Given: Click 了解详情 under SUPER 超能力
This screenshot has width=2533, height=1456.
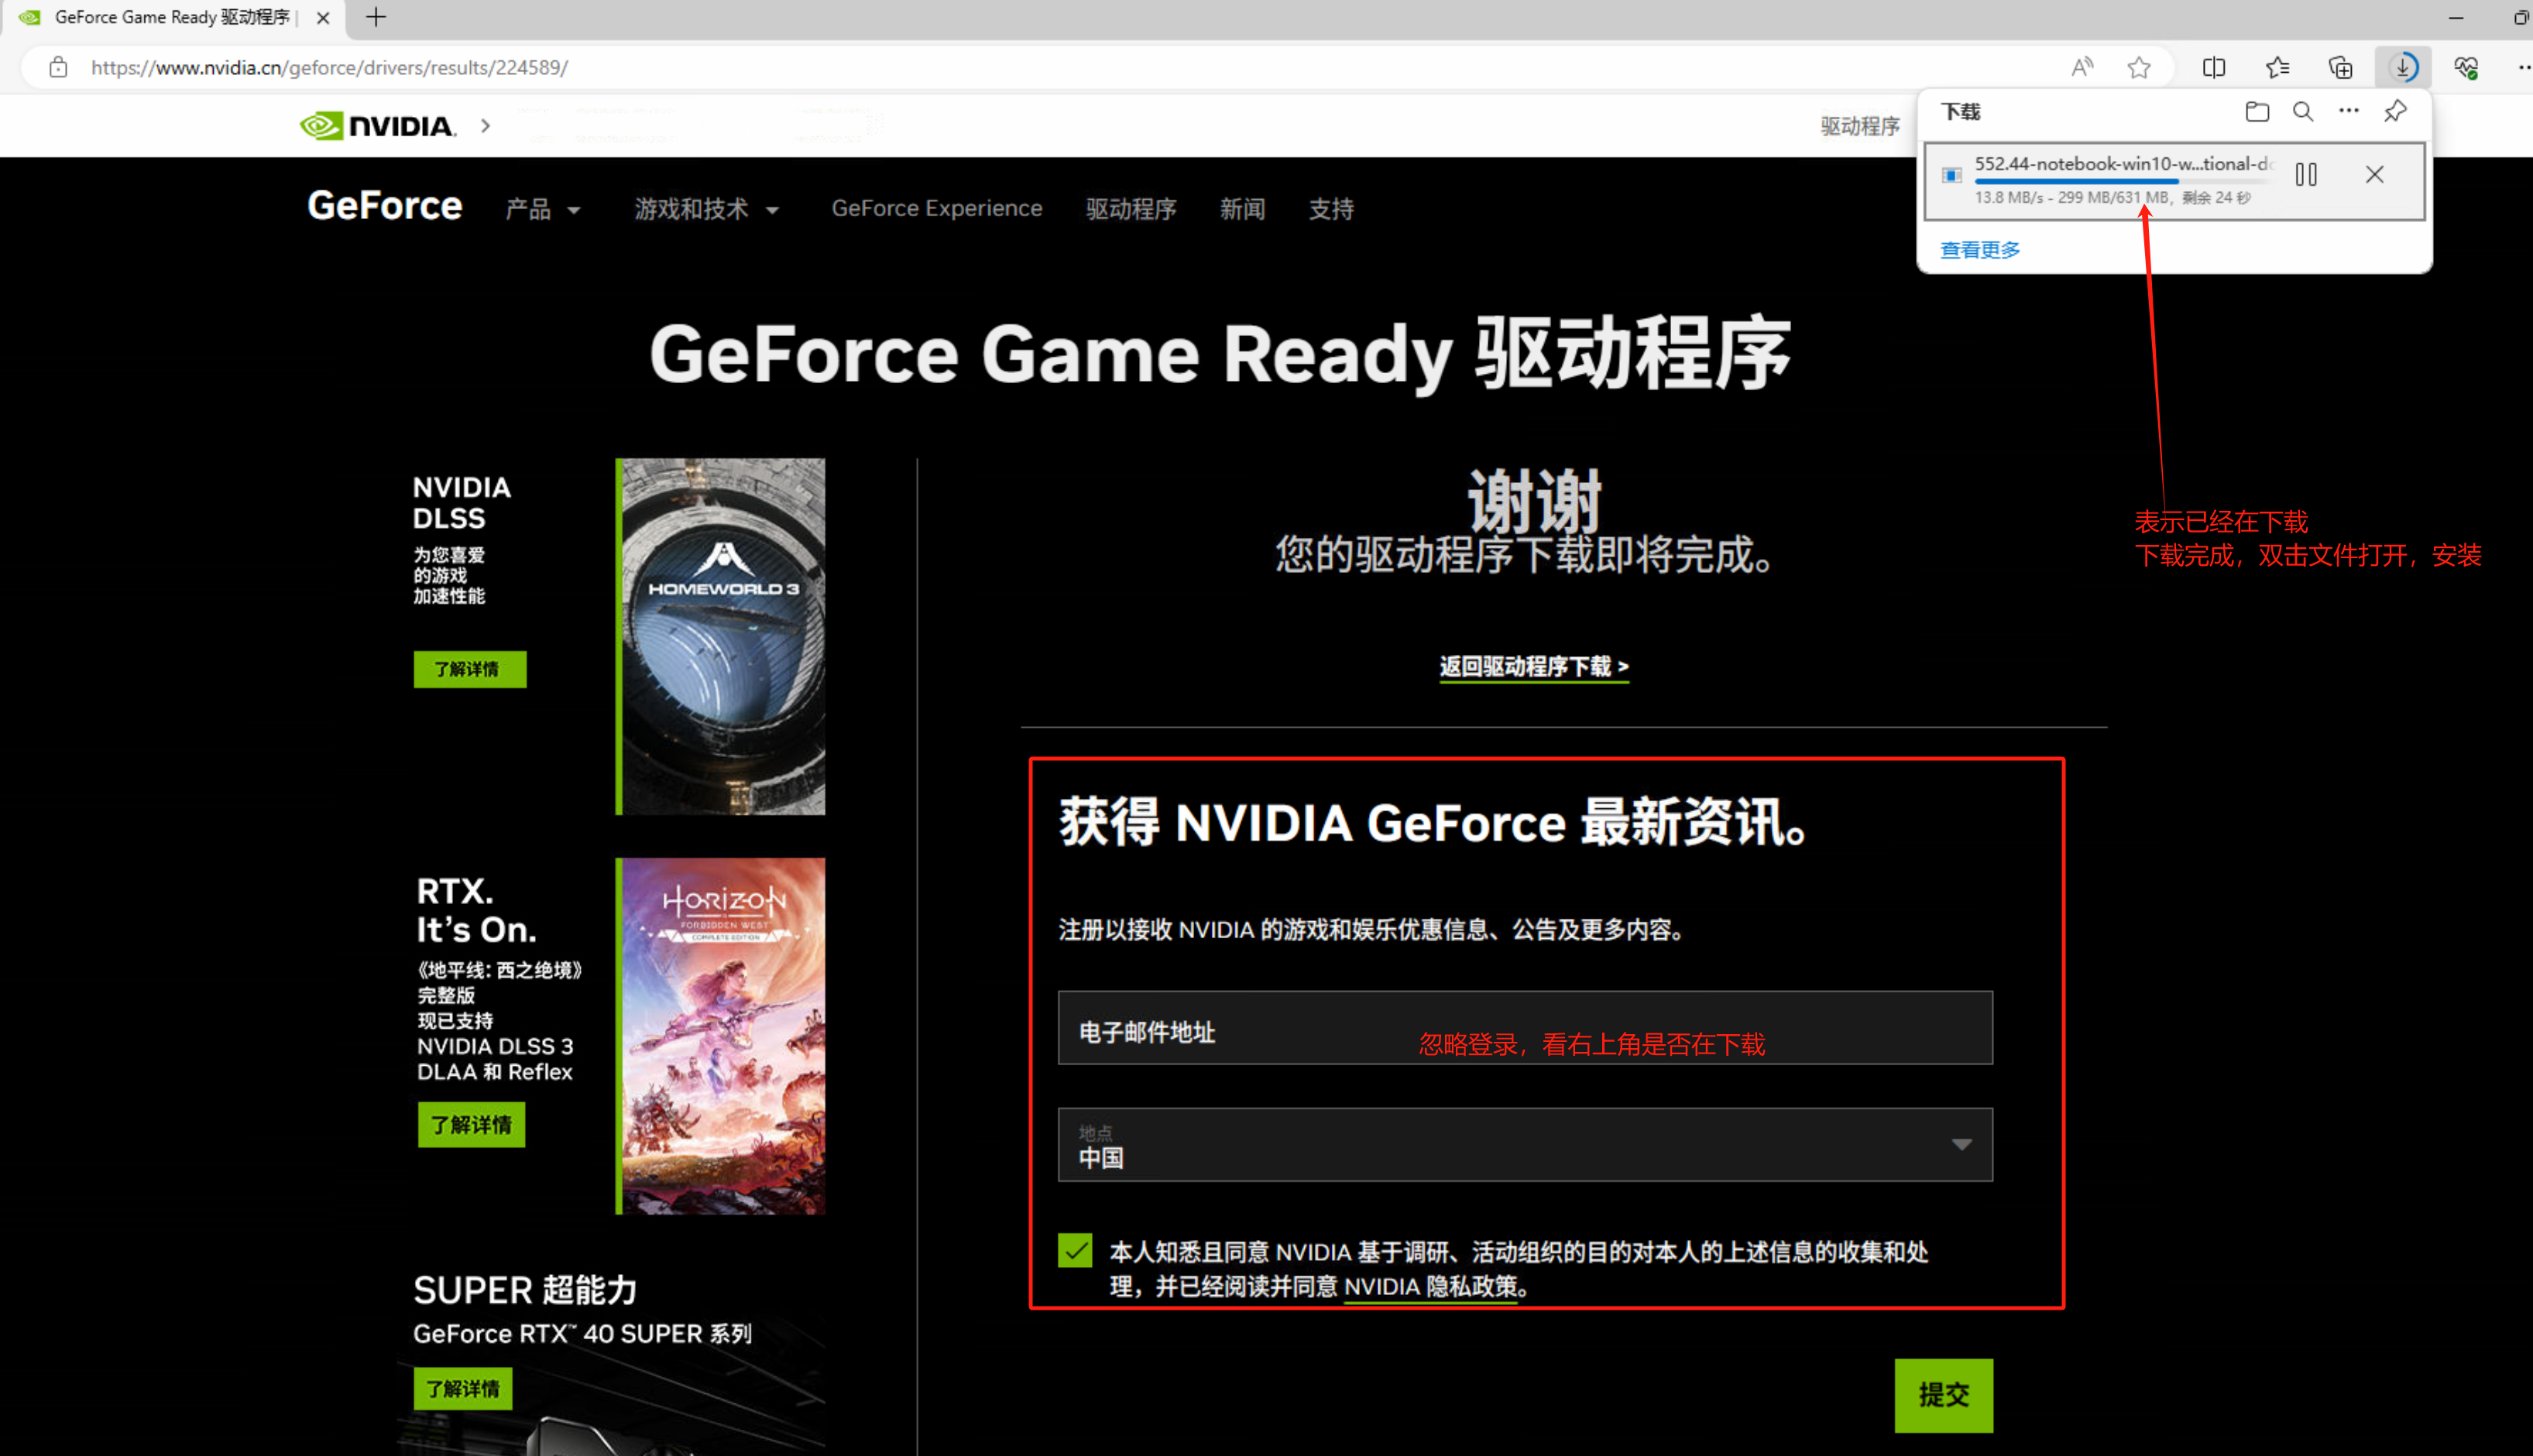Looking at the screenshot, I should (463, 1389).
